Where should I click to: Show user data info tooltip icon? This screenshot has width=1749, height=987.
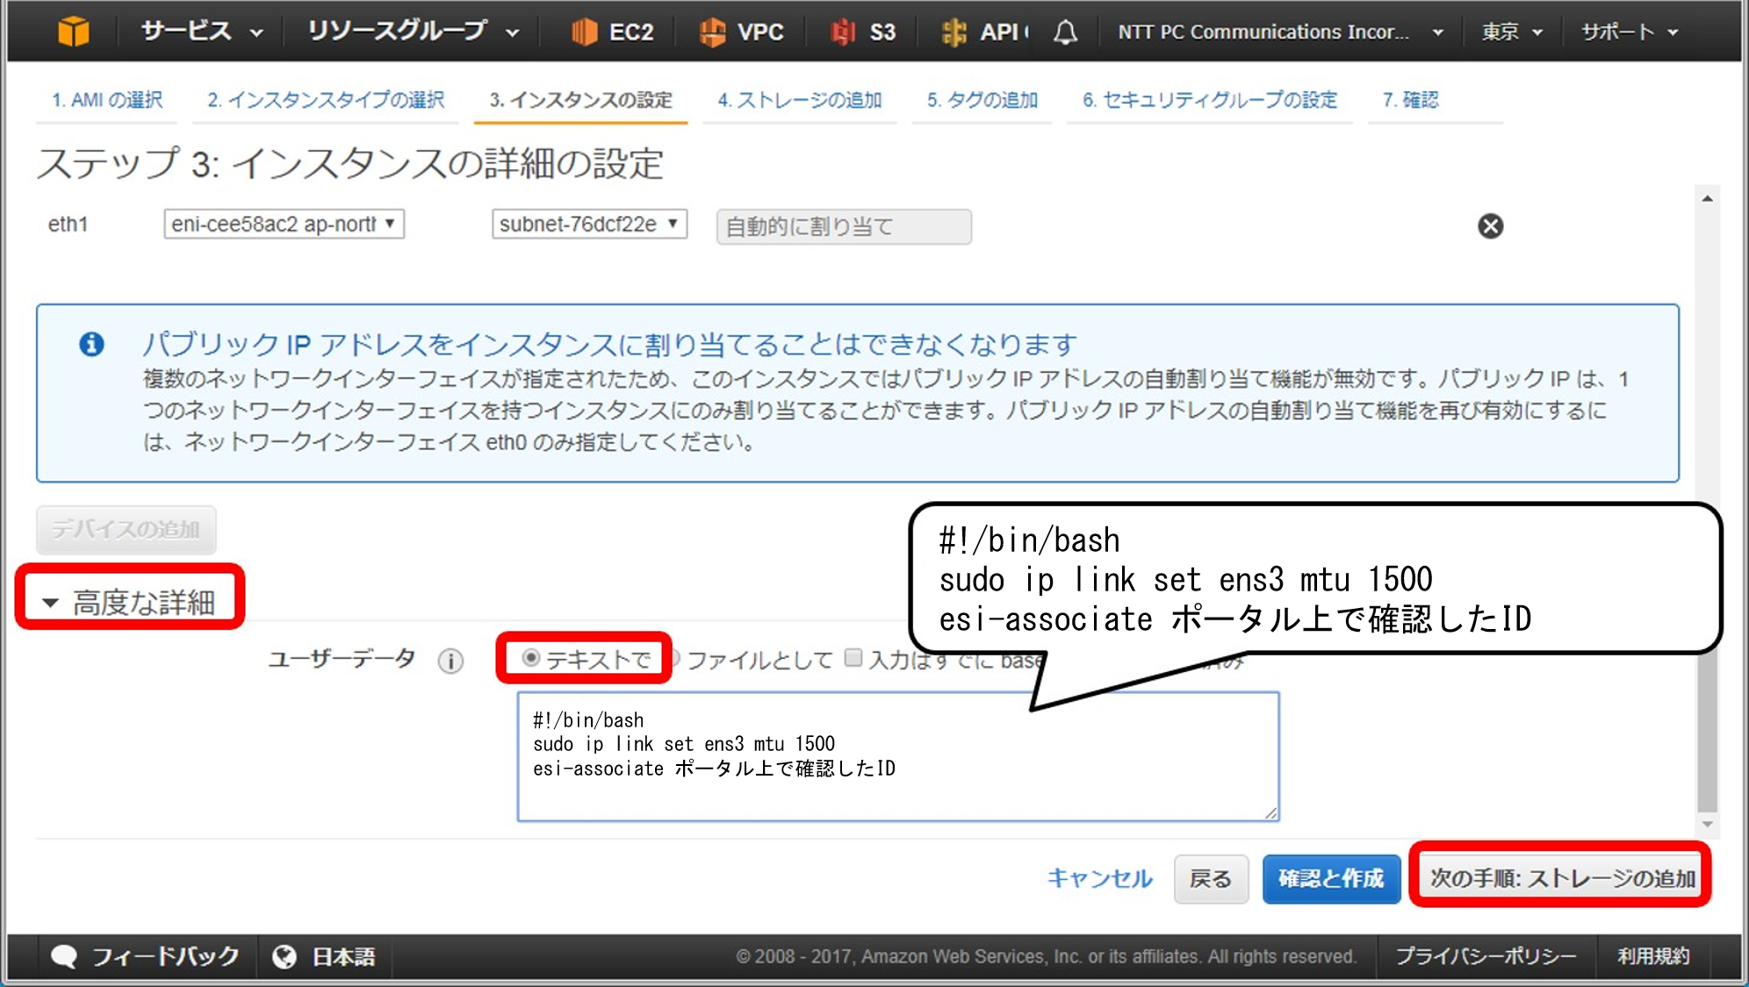450,661
